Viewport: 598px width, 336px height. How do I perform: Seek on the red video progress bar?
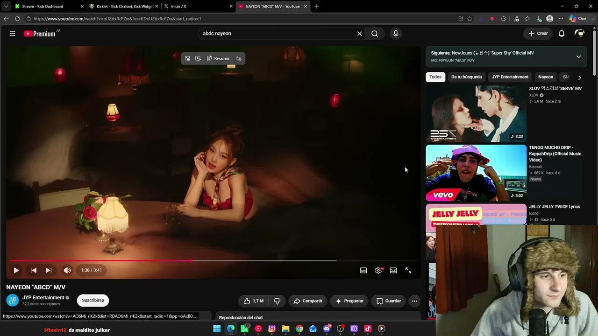click(x=214, y=260)
